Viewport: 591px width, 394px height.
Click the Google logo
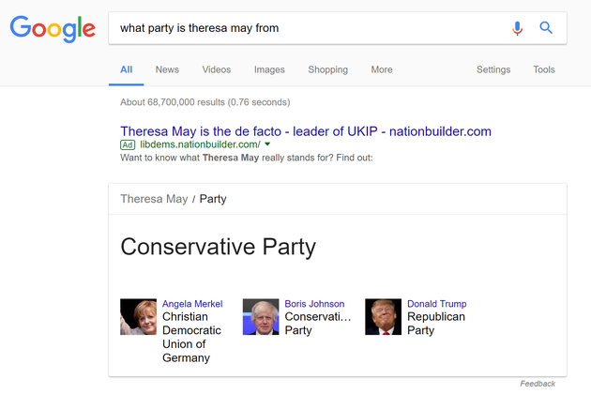(53, 29)
